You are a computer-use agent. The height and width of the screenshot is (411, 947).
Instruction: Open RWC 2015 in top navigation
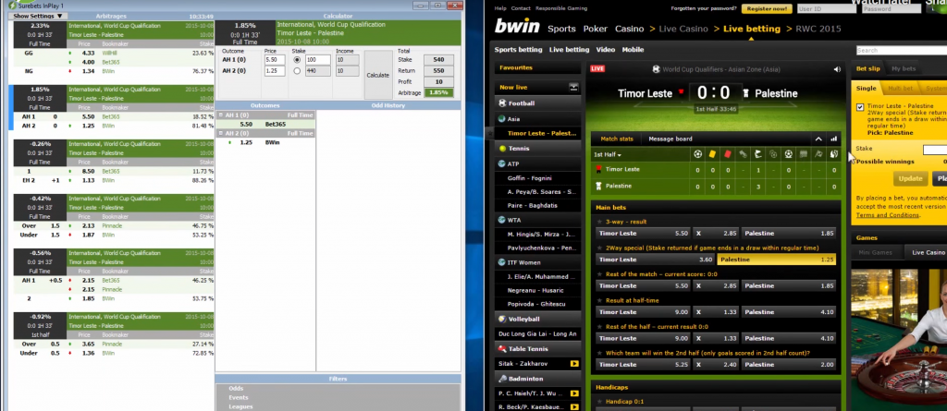(x=818, y=29)
